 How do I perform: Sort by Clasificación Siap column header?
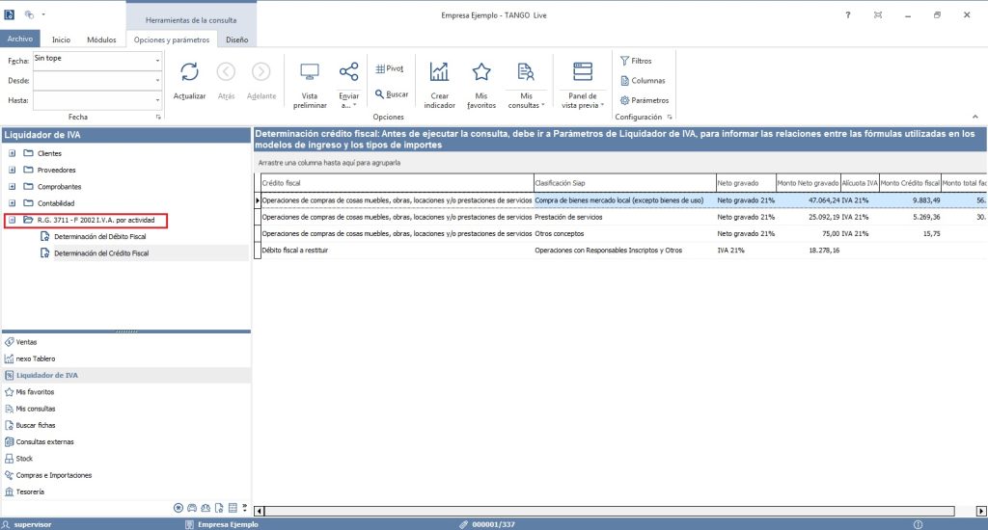pyautogui.click(x=622, y=182)
